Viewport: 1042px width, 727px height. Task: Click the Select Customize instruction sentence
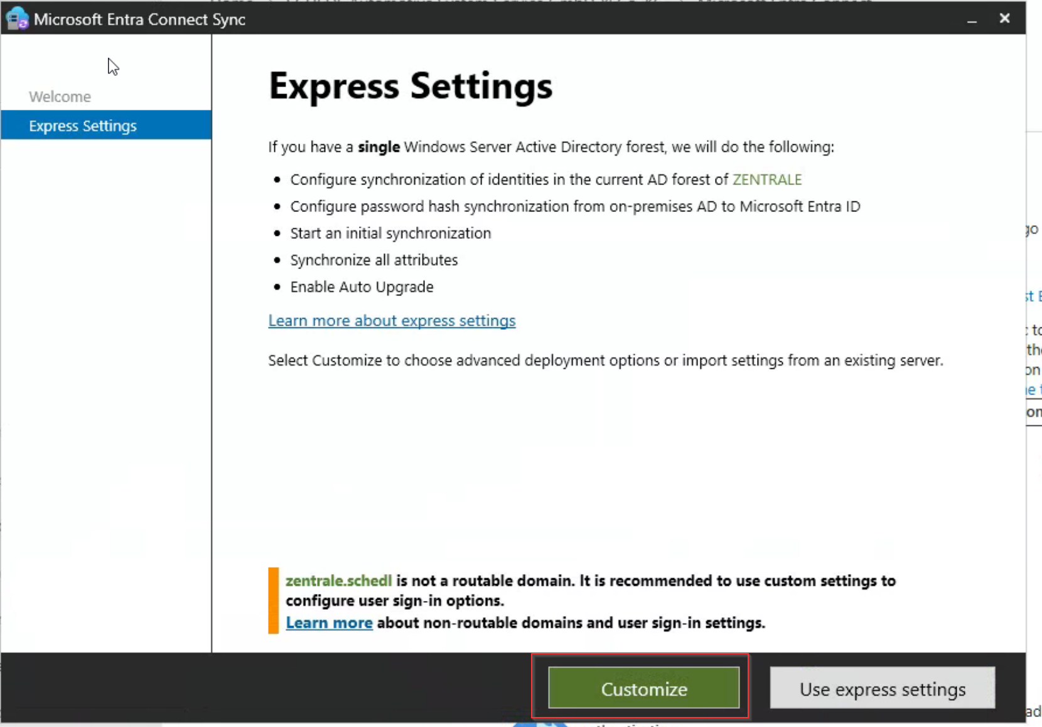[605, 361]
